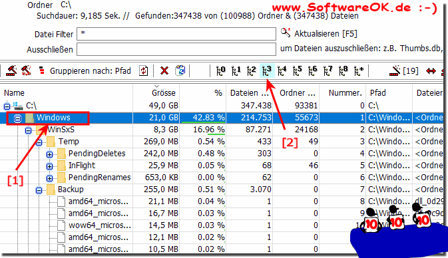
Task: Click the C:\ drive icon
Action: [18, 106]
